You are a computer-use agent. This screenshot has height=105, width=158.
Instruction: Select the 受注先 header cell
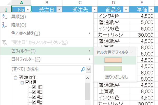pos(80,9)
